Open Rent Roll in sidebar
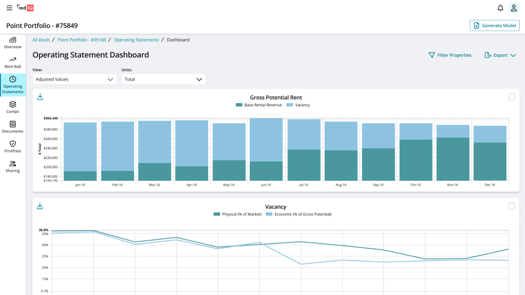The width and height of the screenshot is (525, 295). click(13, 62)
